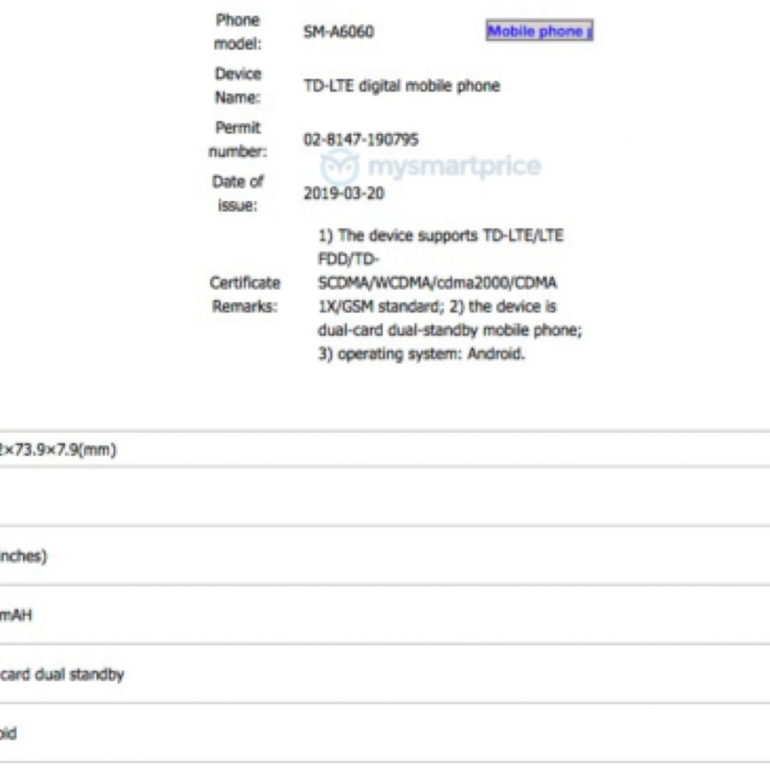Click the "Phone model:" label
Viewport: 770px width, 770px height.
(x=237, y=32)
